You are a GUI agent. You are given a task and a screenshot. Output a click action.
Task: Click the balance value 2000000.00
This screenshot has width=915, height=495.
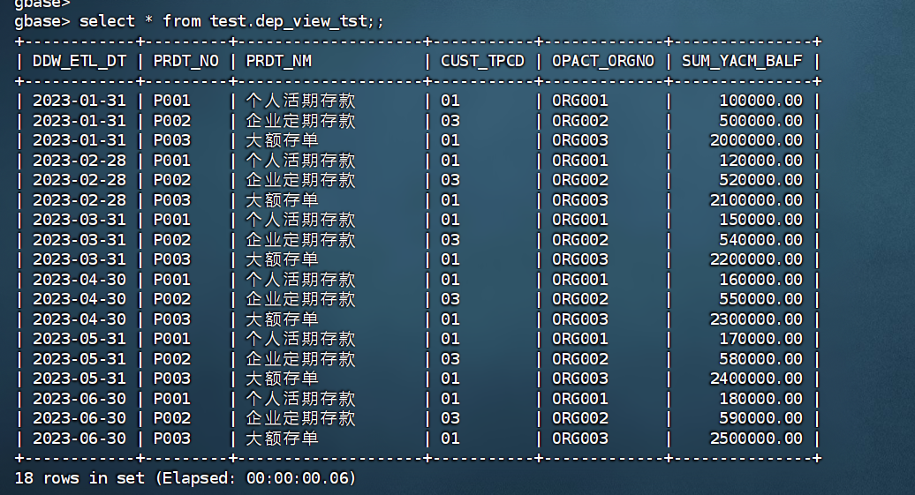pos(756,140)
